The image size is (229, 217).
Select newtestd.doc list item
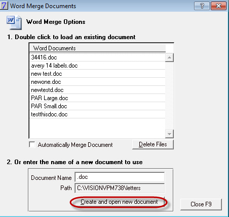97,90
